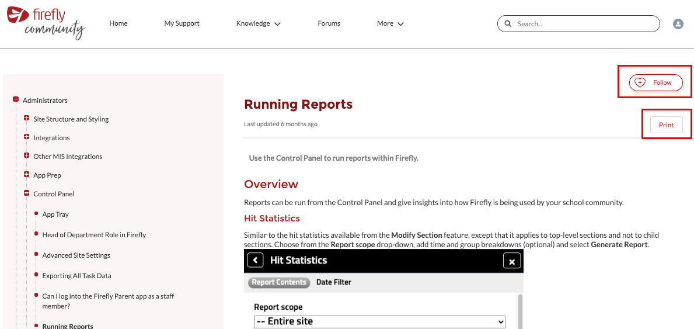Click the Last updated 6 months ago text

coord(281,124)
